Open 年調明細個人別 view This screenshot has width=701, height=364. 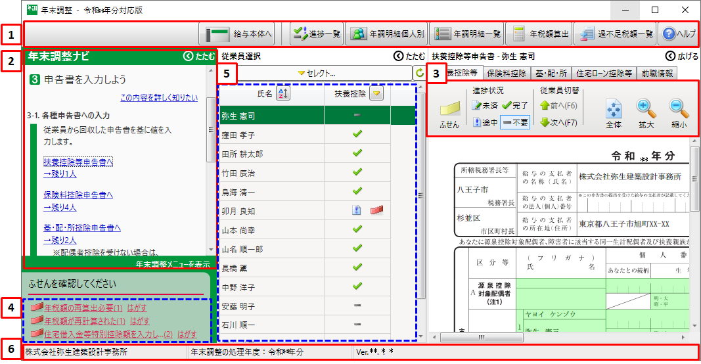click(387, 34)
